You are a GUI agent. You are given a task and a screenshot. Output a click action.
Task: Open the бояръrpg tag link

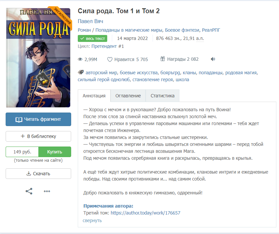(x=170, y=73)
